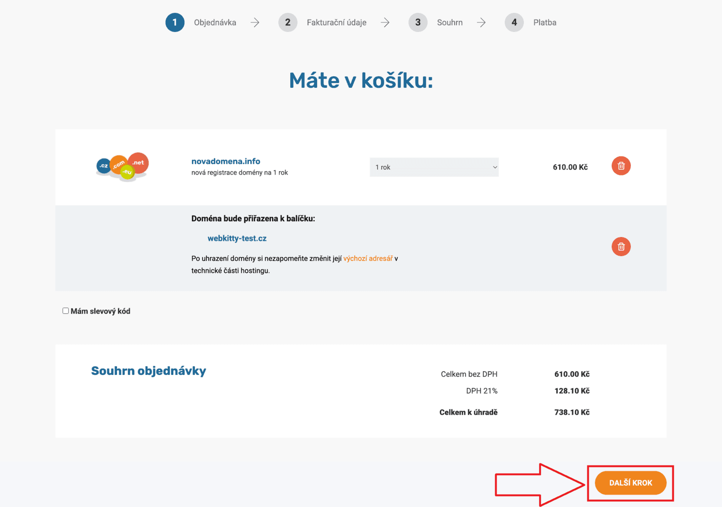
Task: Click the arrow after Souhrn step
Action: click(481, 22)
